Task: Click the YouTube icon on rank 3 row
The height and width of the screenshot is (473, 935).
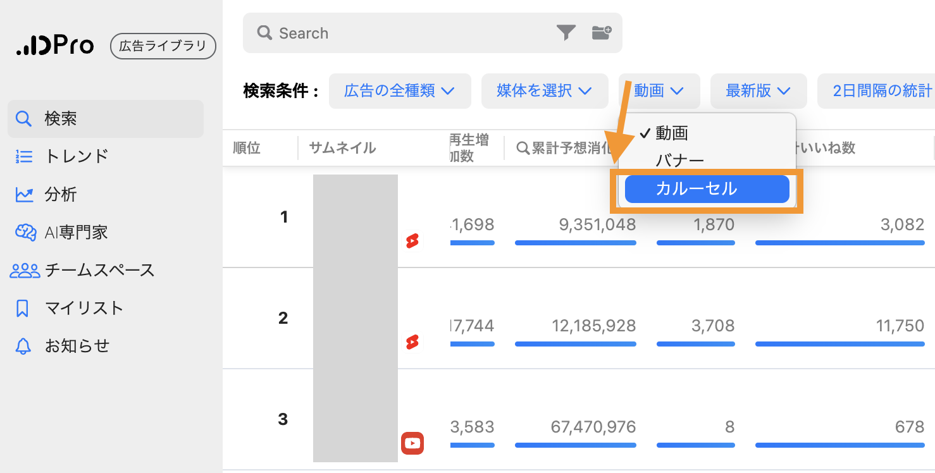Action: click(x=412, y=443)
